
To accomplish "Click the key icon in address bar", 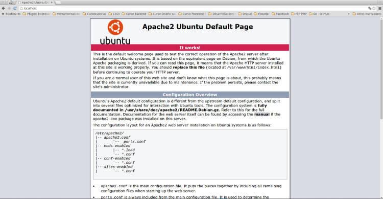I will pos(370,8).
